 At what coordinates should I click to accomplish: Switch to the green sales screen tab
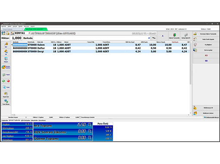coord(36,29)
